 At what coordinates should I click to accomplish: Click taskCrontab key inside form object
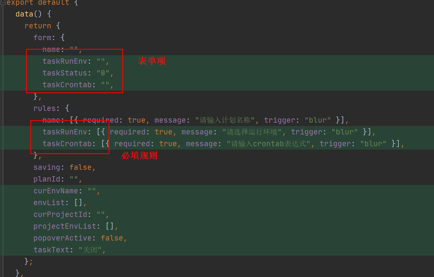tap(67, 85)
